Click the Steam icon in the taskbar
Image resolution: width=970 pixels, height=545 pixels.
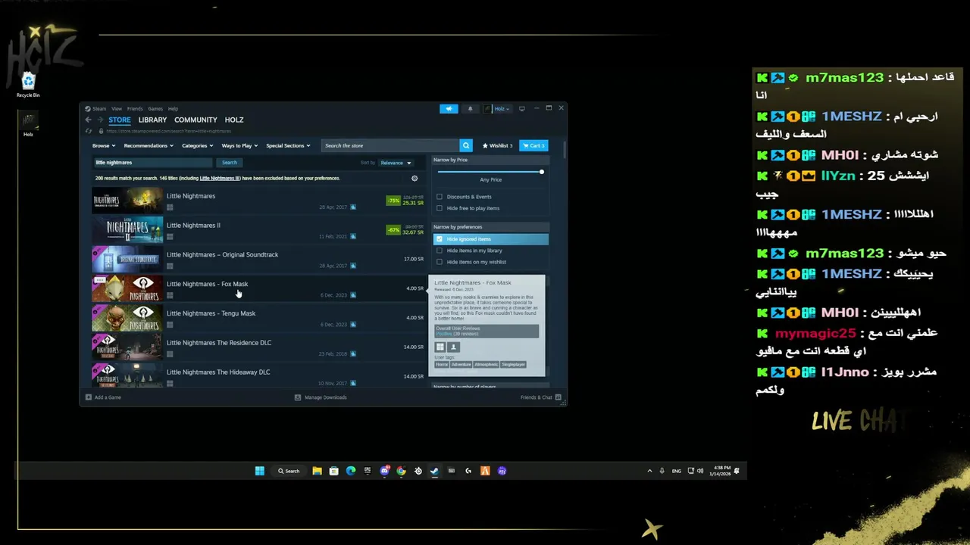tap(434, 471)
